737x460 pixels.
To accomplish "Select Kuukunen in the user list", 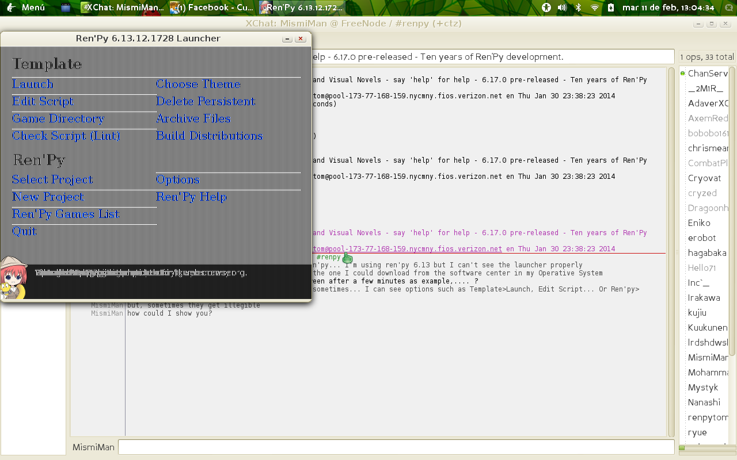I will click(708, 327).
